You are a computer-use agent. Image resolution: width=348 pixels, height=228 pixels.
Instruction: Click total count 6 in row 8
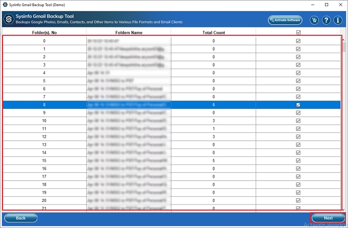(213, 105)
